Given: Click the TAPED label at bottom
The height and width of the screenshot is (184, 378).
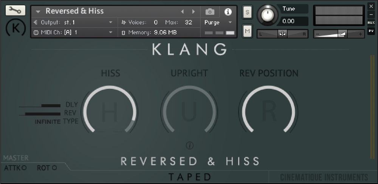Looking at the screenshot, I should point(190,177).
